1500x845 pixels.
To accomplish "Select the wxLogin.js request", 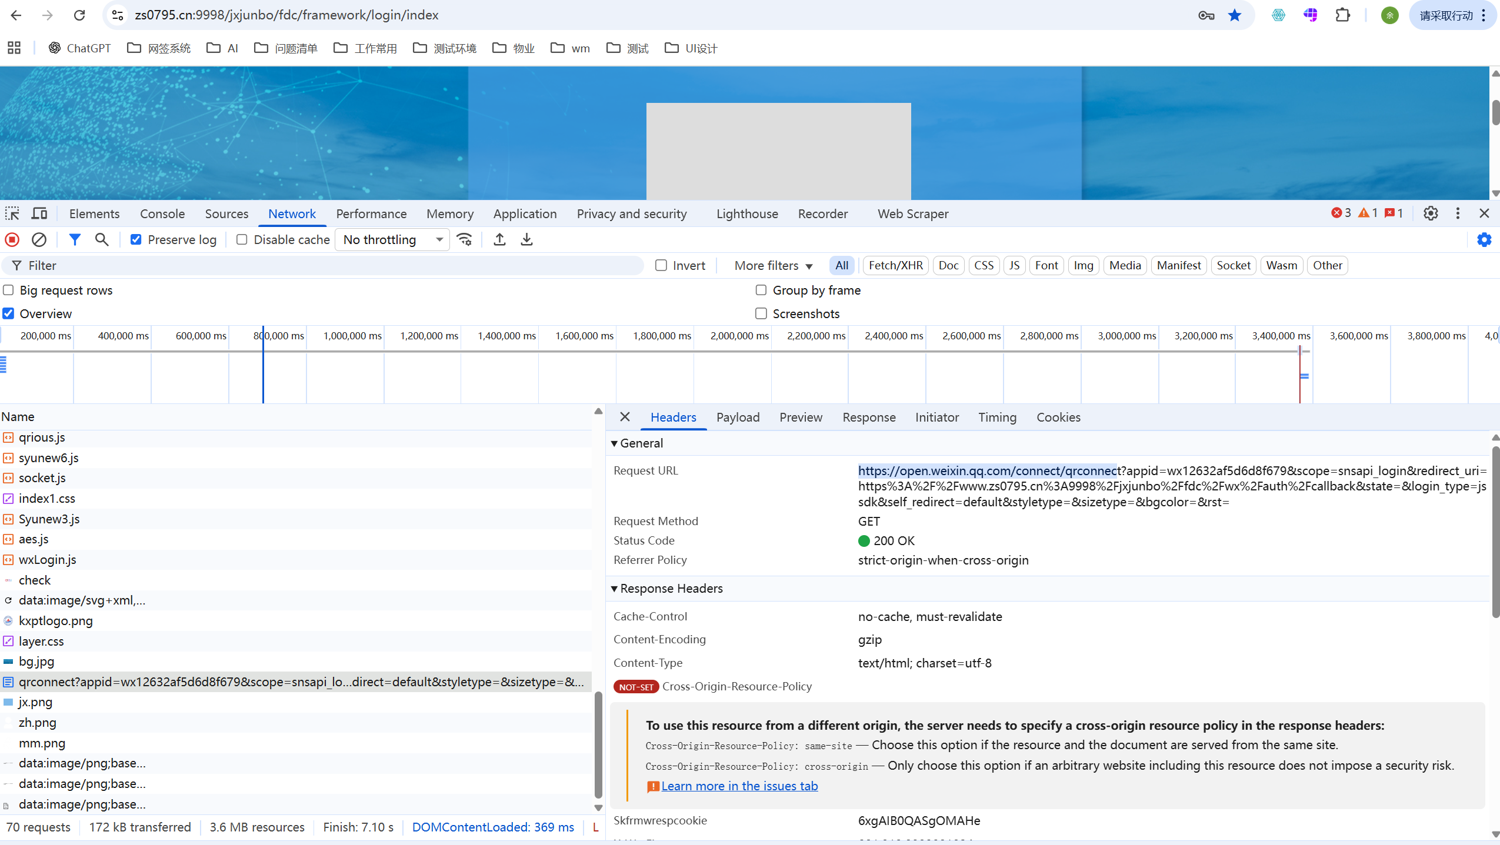I will (x=48, y=560).
